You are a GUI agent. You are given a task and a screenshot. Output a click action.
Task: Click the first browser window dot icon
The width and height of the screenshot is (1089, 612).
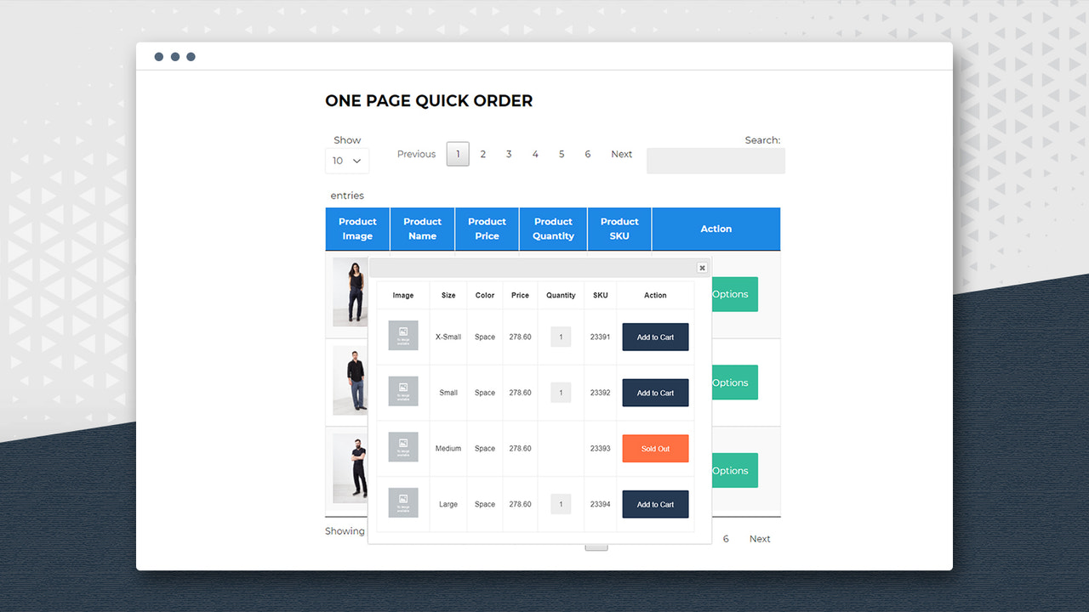coord(159,56)
